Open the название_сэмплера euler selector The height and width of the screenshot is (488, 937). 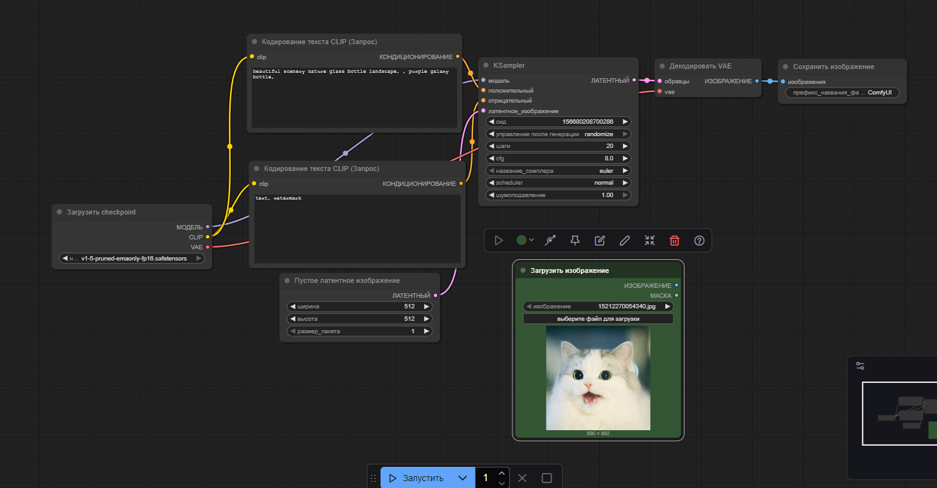pyautogui.click(x=558, y=170)
